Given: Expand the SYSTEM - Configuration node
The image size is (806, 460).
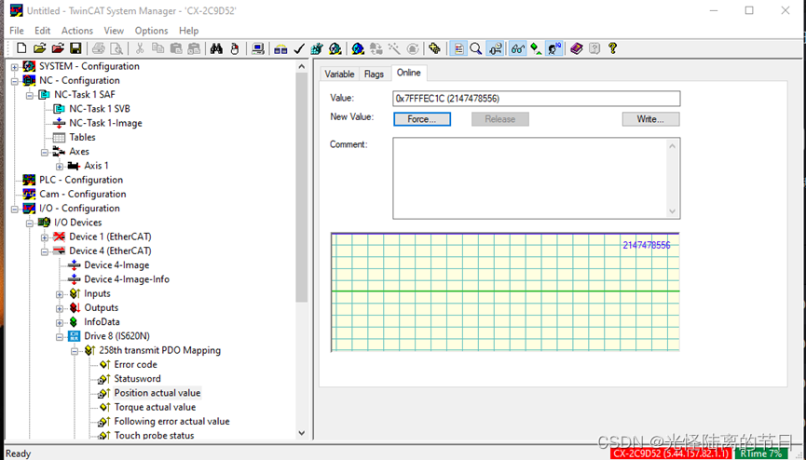Looking at the screenshot, I should [x=15, y=67].
